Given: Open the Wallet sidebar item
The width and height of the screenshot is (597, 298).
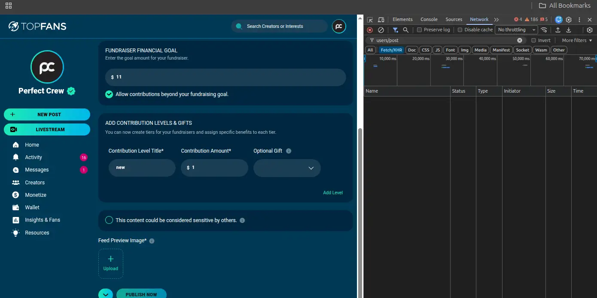Looking at the screenshot, I should click(32, 208).
